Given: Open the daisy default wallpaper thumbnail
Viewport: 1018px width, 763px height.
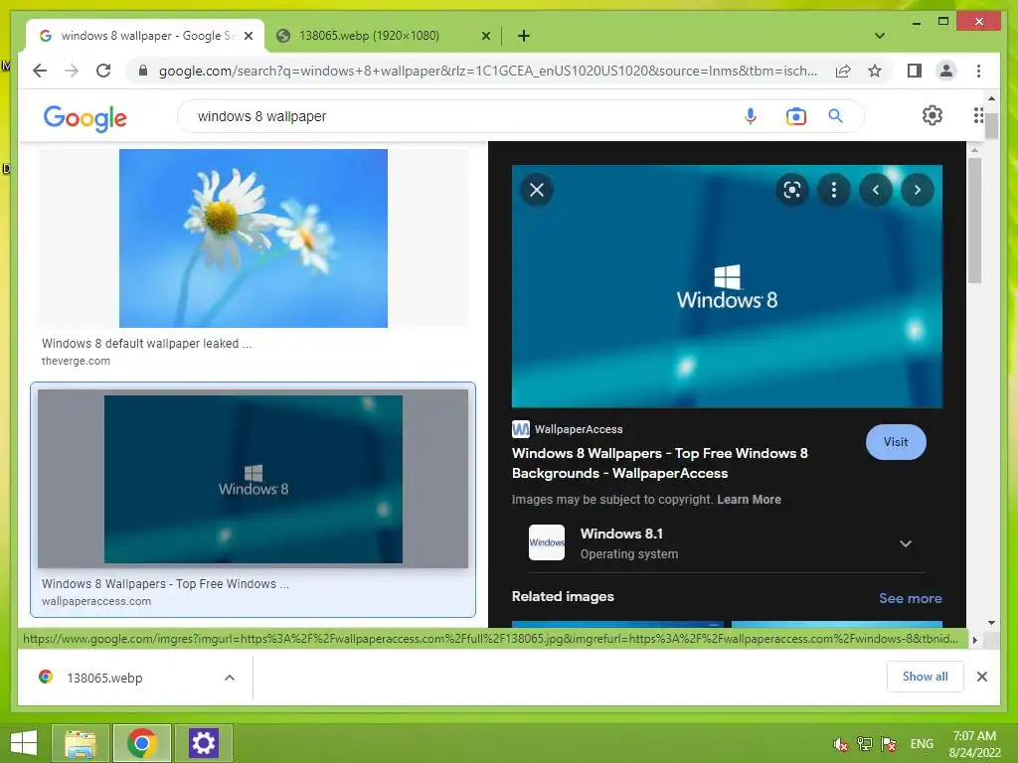Looking at the screenshot, I should (254, 238).
